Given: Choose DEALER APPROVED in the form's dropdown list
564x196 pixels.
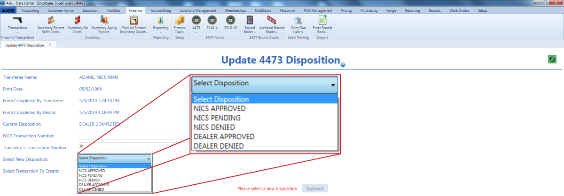Looking at the screenshot, I should click(x=115, y=185).
